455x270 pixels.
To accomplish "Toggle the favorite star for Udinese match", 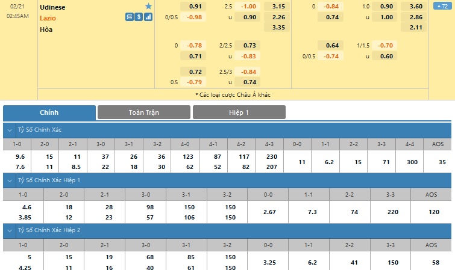I will tap(149, 6).
